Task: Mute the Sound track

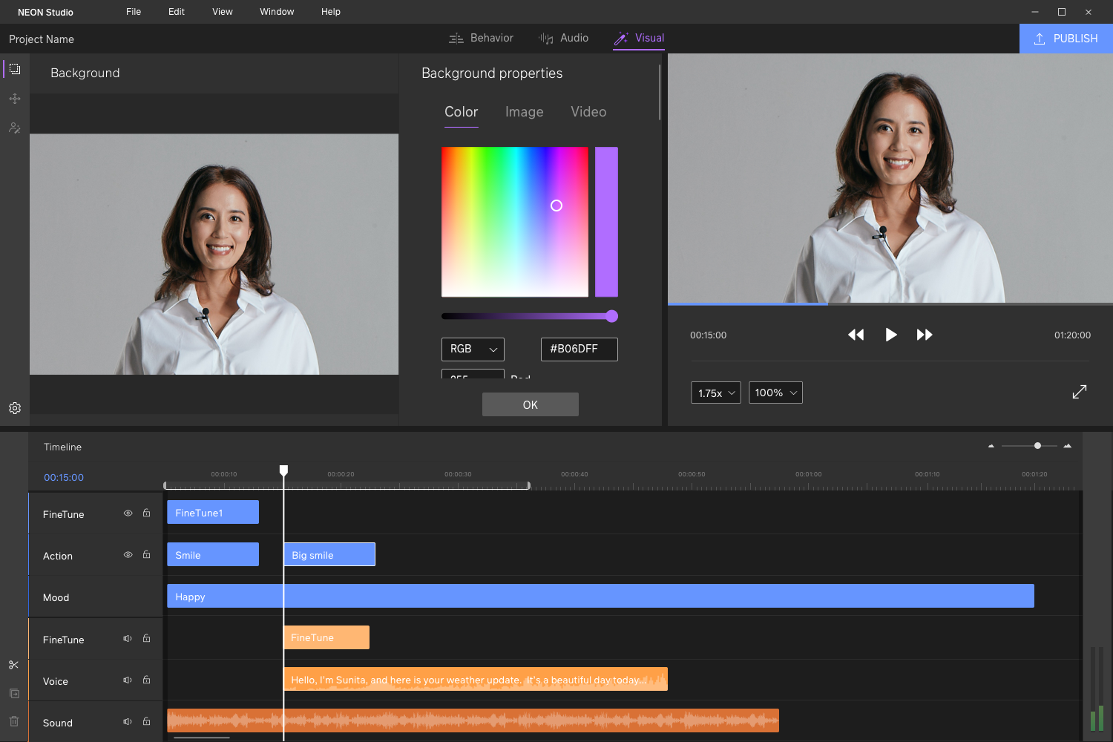Action: pos(128,721)
